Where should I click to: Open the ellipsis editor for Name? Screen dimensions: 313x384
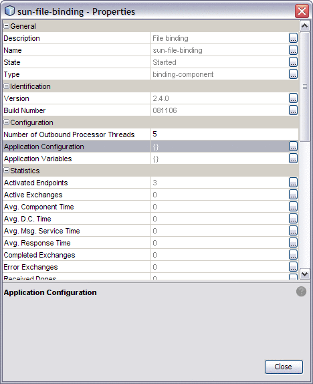(293, 50)
